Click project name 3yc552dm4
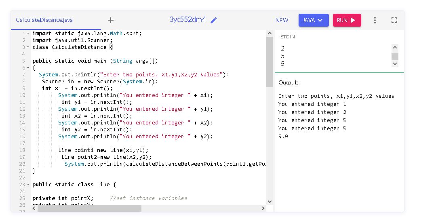Viewport: 438px width, 219px height. point(187,20)
